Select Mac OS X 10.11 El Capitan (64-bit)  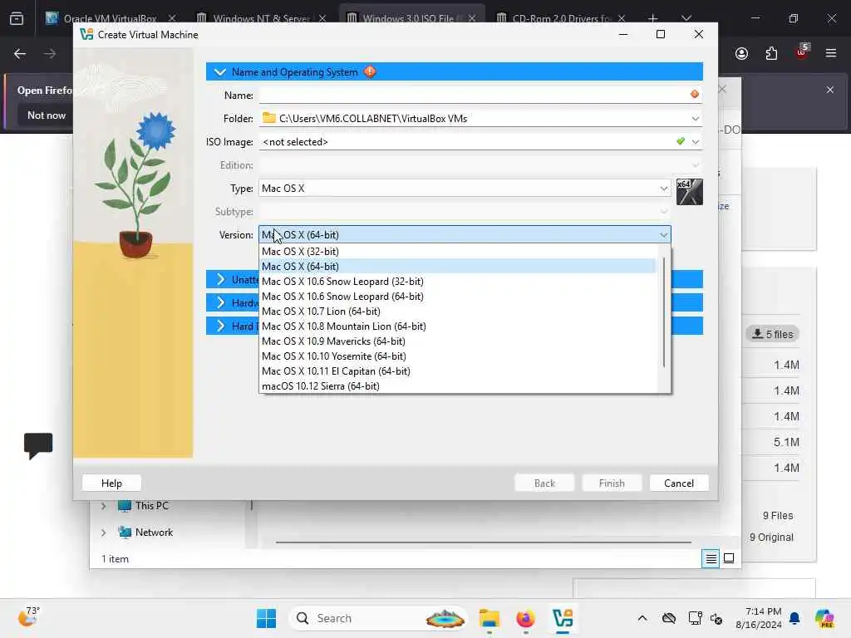coord(459,371)
